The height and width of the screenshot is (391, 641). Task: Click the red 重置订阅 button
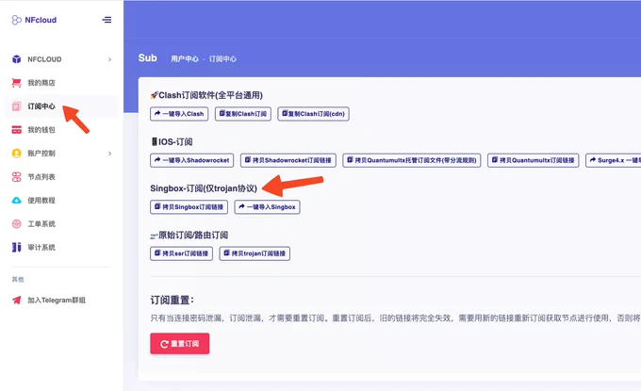point(180,344)
